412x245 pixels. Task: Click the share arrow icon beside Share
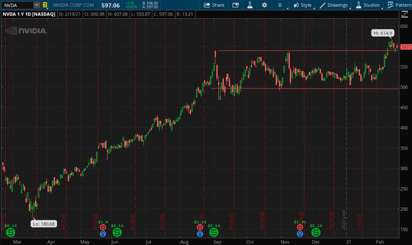coord(207,5)
